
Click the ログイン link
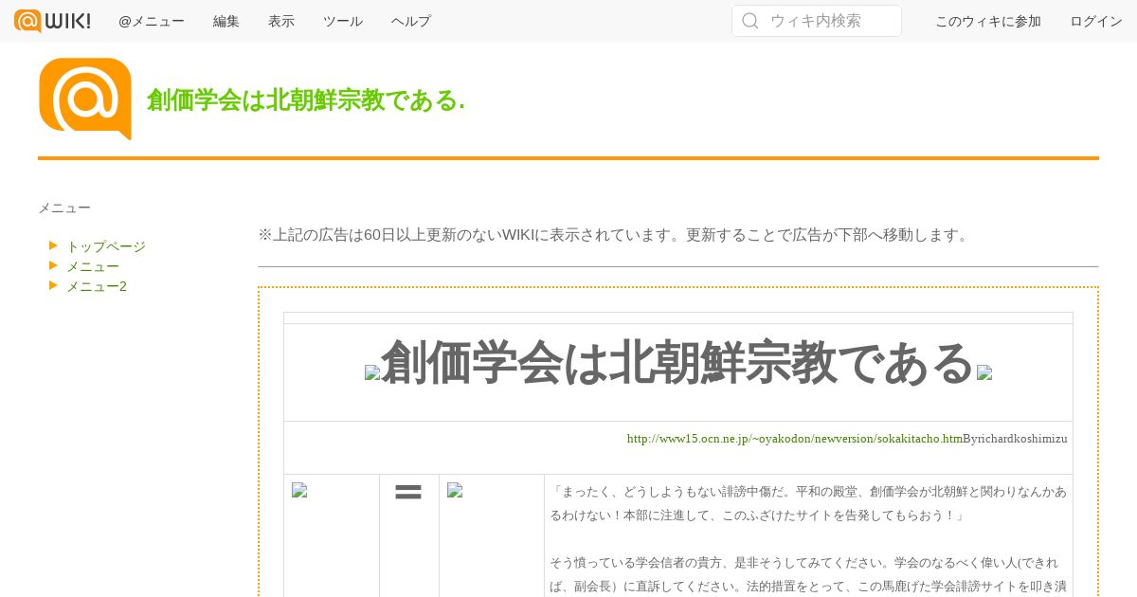pyautogui.click(x=1096, y=21)
